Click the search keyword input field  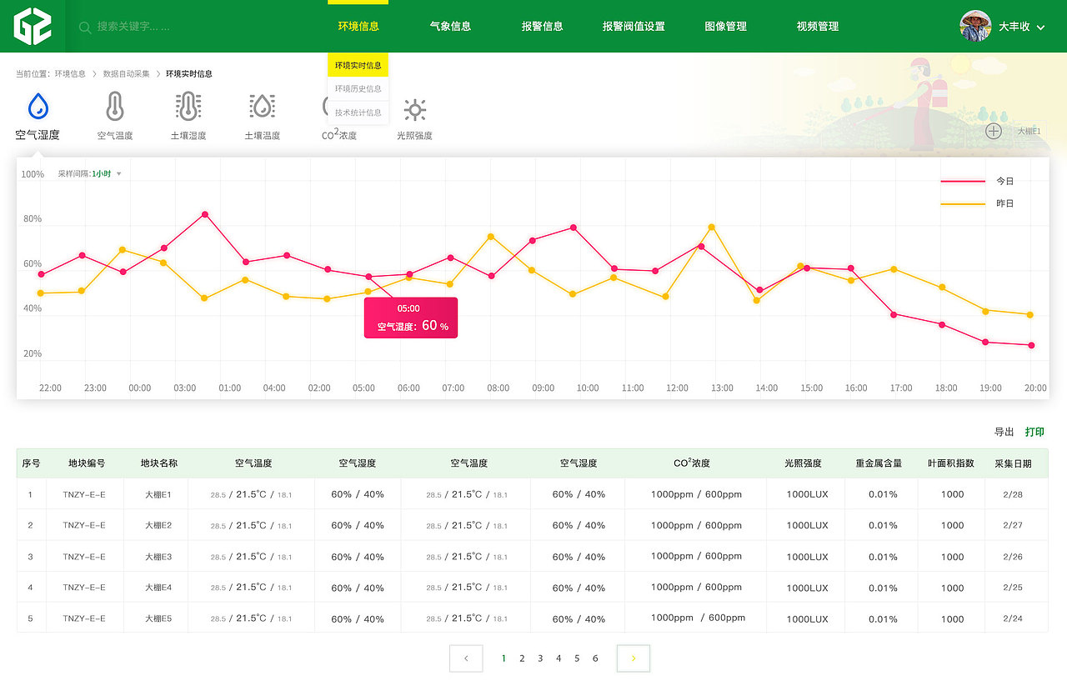coord(133,27)
